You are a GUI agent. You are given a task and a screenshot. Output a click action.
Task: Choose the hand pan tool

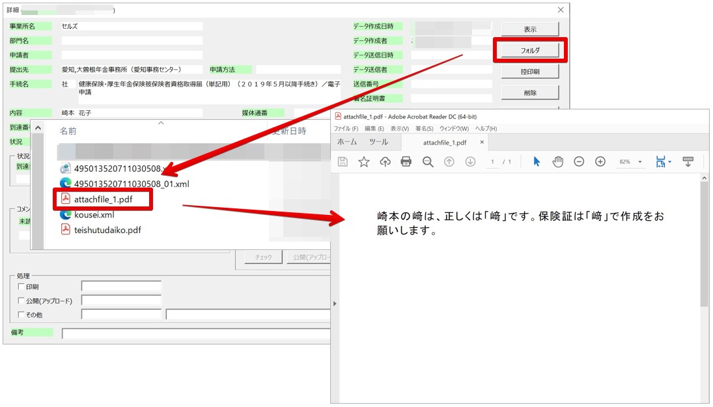558,161
